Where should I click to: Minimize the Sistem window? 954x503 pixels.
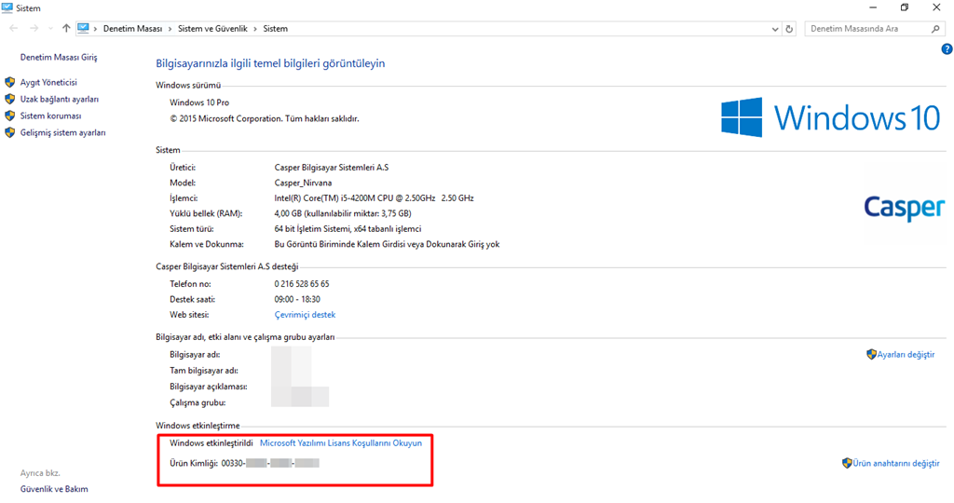[873, 7]
